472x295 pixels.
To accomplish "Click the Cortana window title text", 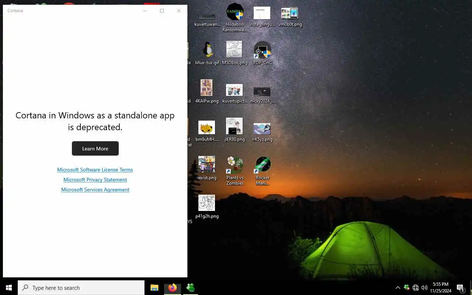I will point(15,11).
